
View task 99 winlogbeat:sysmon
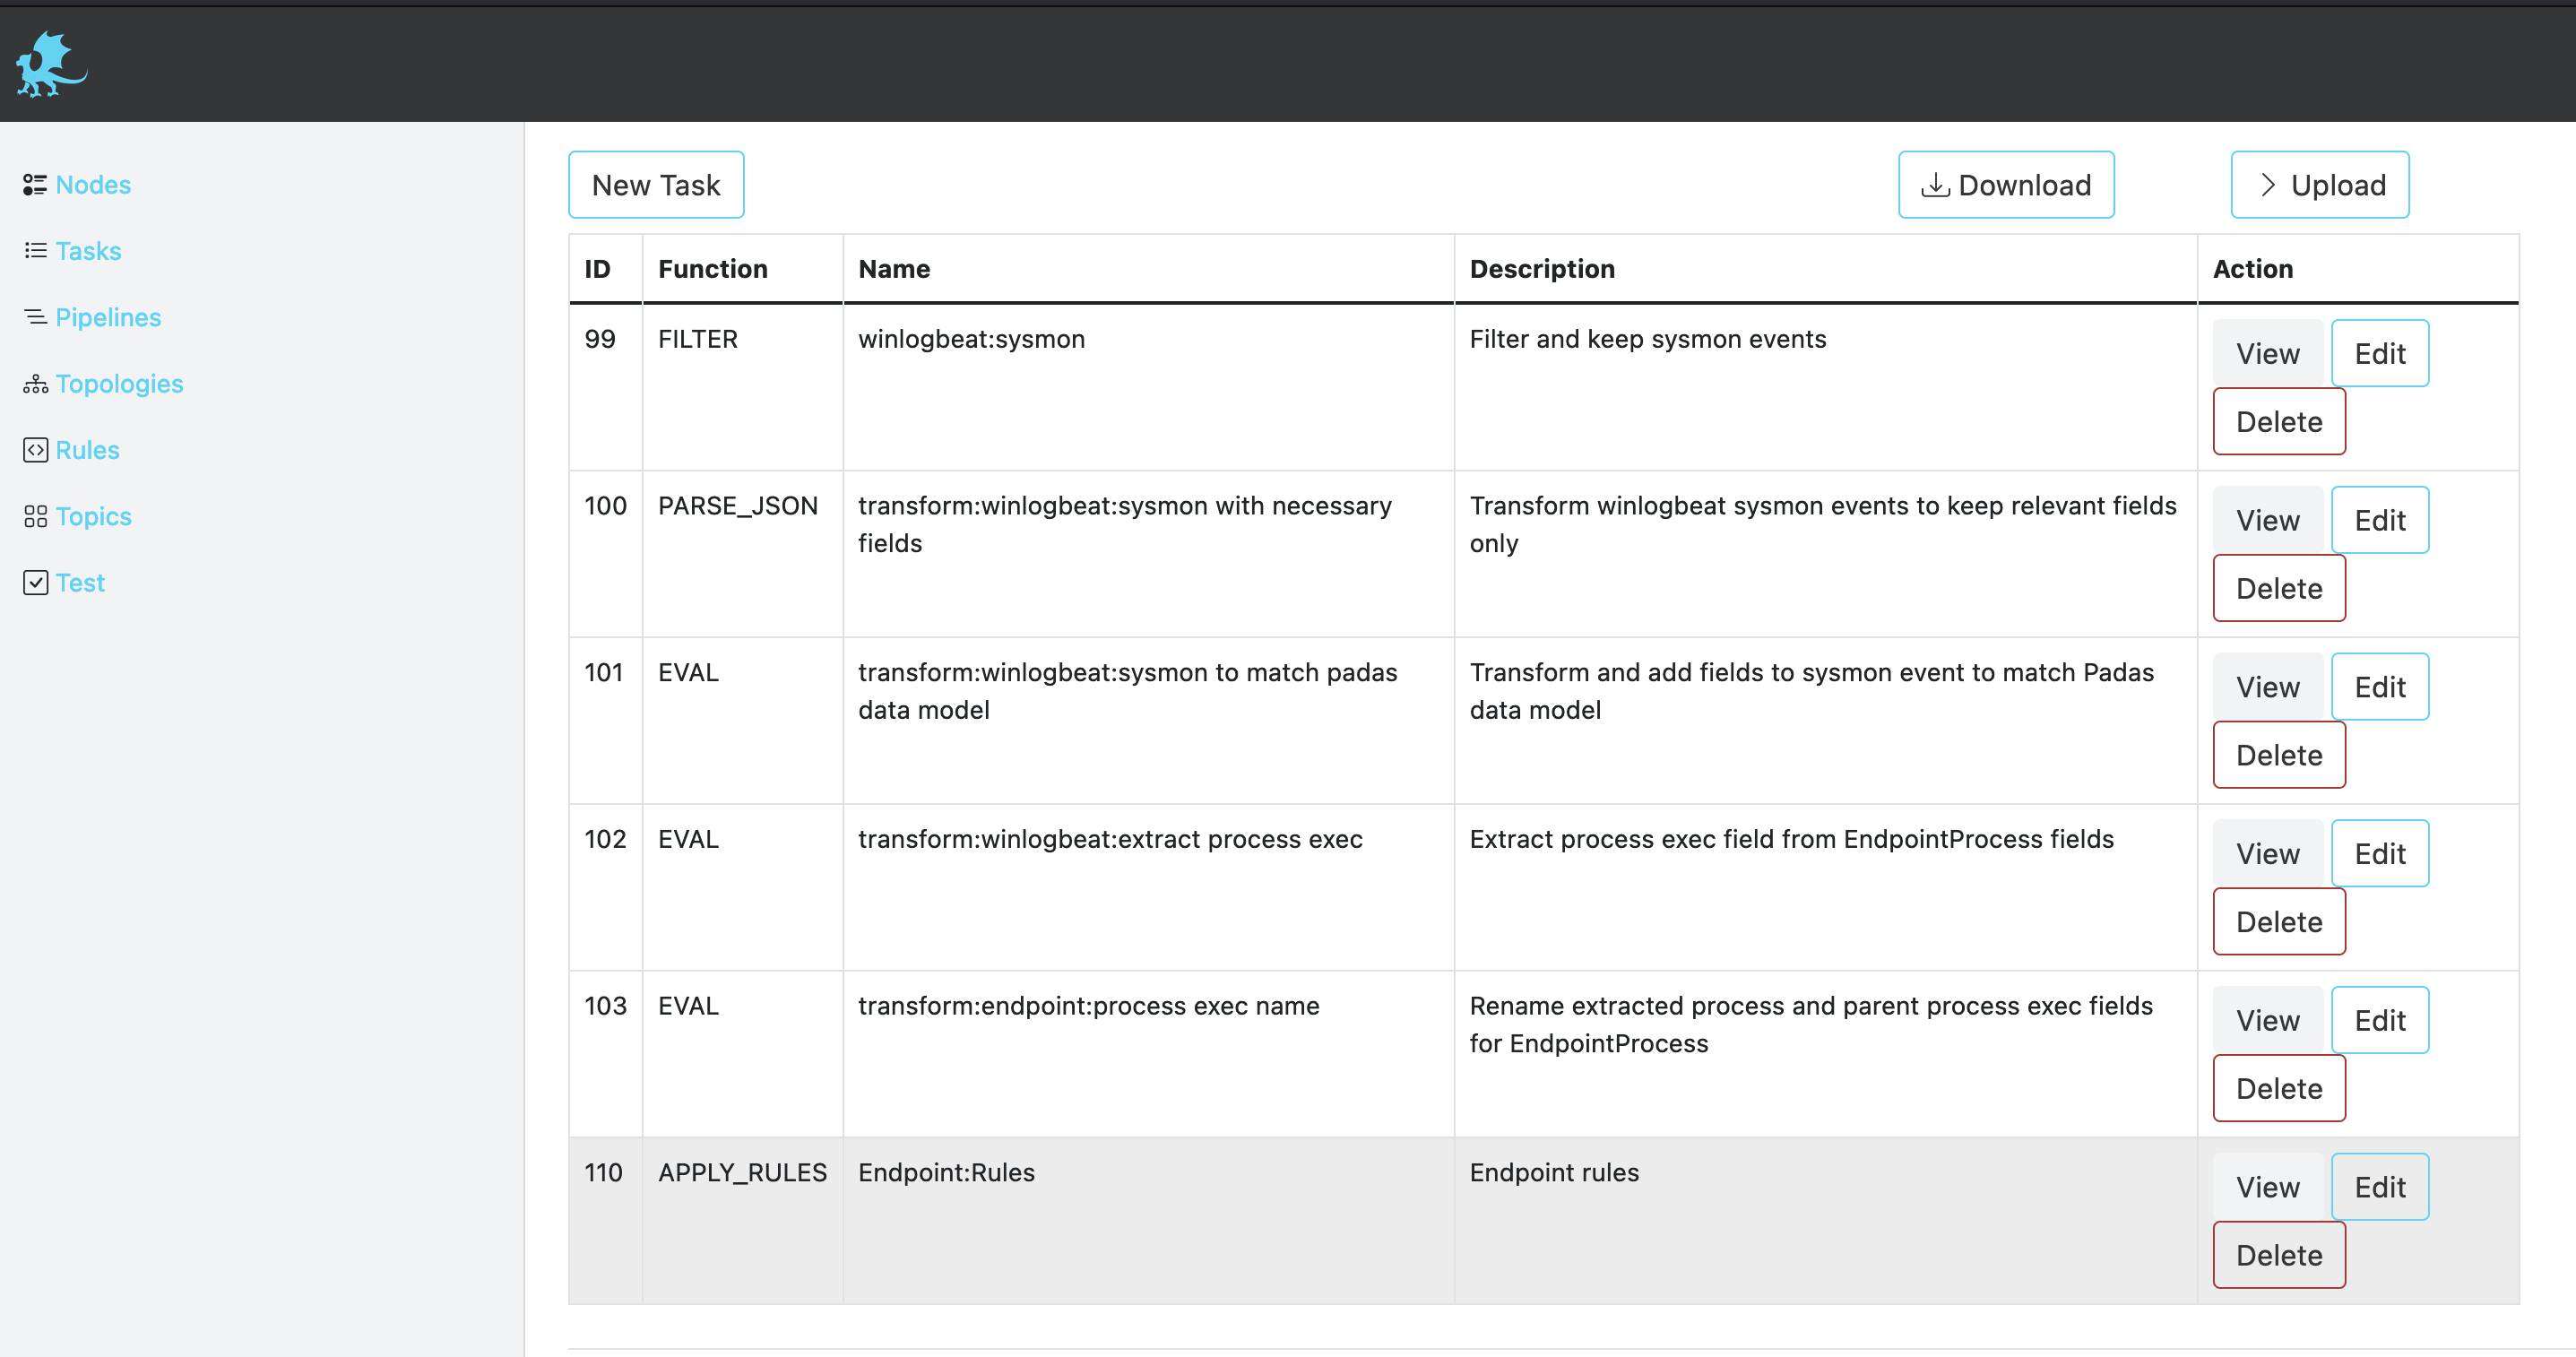[2267, 354]
